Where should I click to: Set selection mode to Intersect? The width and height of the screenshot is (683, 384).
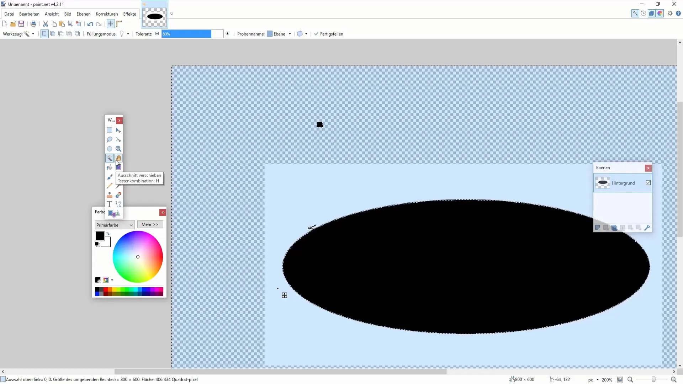(x=69, y=34)
